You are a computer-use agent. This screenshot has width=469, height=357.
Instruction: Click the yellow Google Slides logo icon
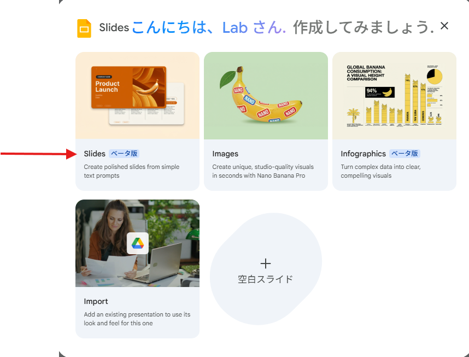[x=84, y=28]
